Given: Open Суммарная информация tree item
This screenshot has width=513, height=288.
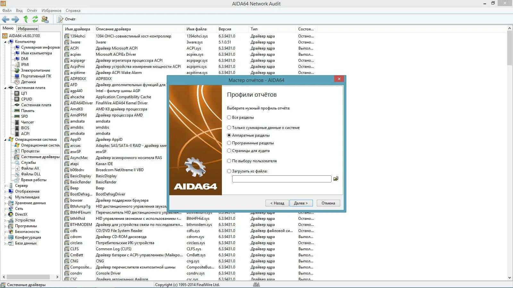Looking at the screenshot, I should 40,47.
